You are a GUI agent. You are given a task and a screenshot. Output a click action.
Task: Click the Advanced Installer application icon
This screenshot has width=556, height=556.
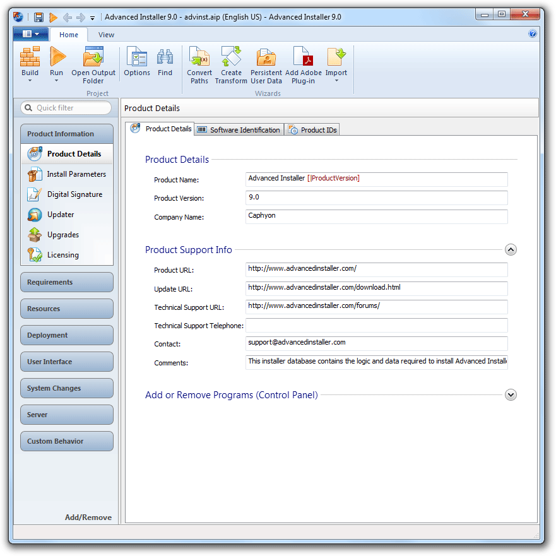(18, 16)
